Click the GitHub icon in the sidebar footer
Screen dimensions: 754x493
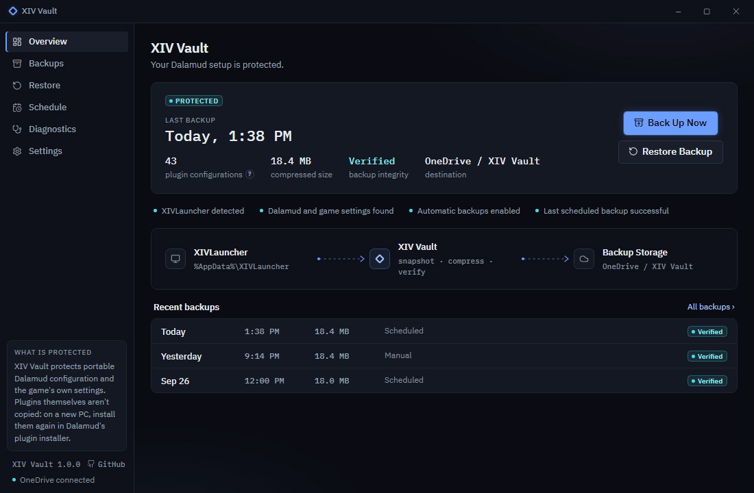click(91, 464)
